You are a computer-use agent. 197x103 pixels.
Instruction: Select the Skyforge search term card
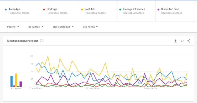[x=60, y=11]
